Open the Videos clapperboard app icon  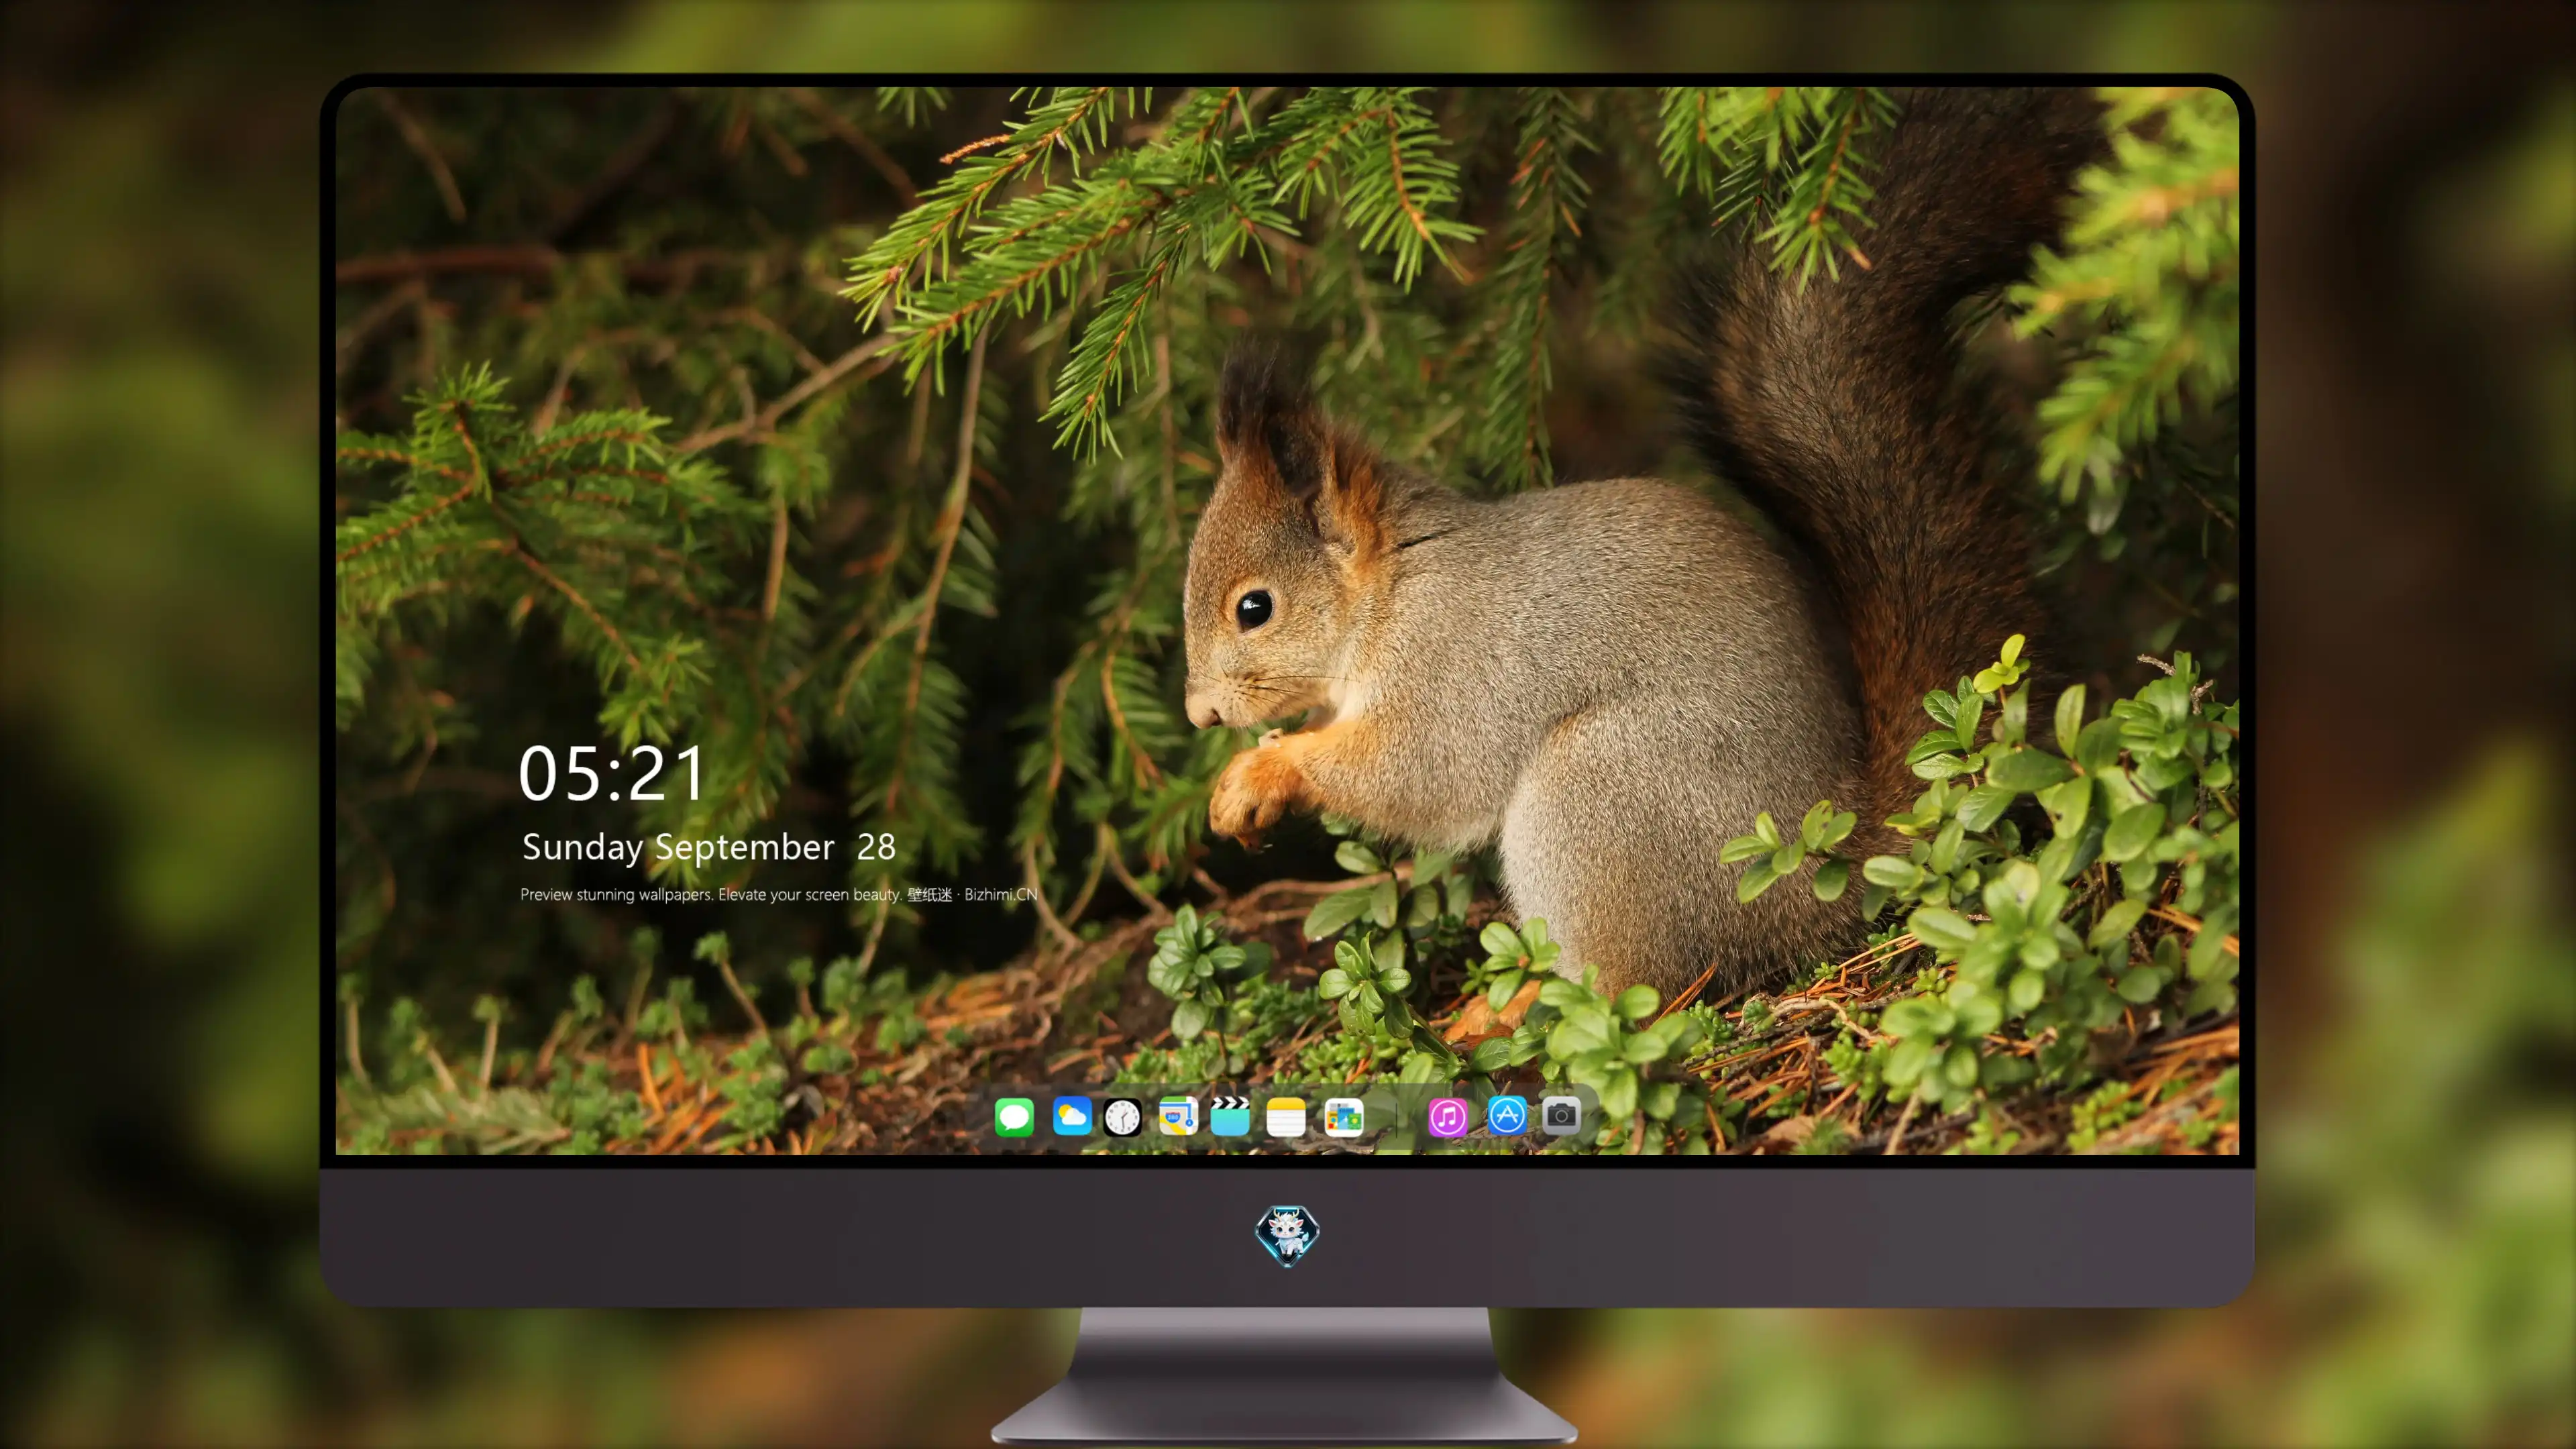click(1230, 1116)
